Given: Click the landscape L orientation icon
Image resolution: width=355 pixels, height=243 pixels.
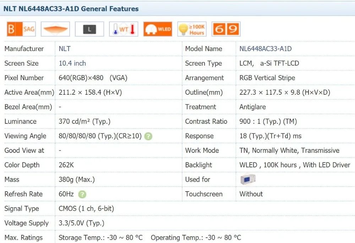Looking at the screenshot, I should (x=89, y=29).
